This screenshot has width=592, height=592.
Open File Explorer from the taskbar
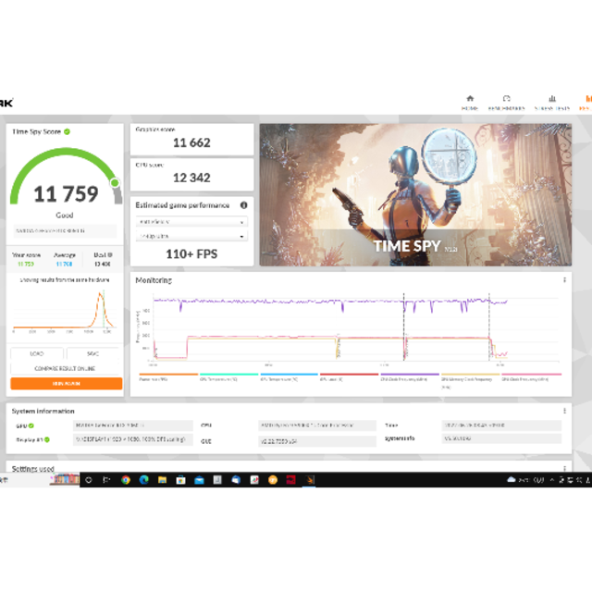pos(163,480)
